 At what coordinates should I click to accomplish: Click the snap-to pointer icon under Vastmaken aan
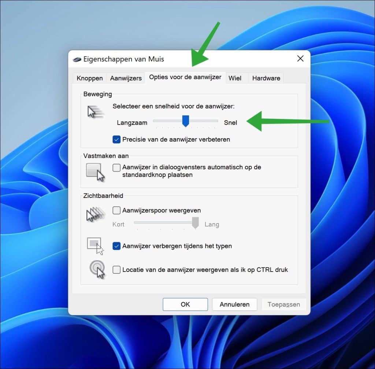point(94,171)
